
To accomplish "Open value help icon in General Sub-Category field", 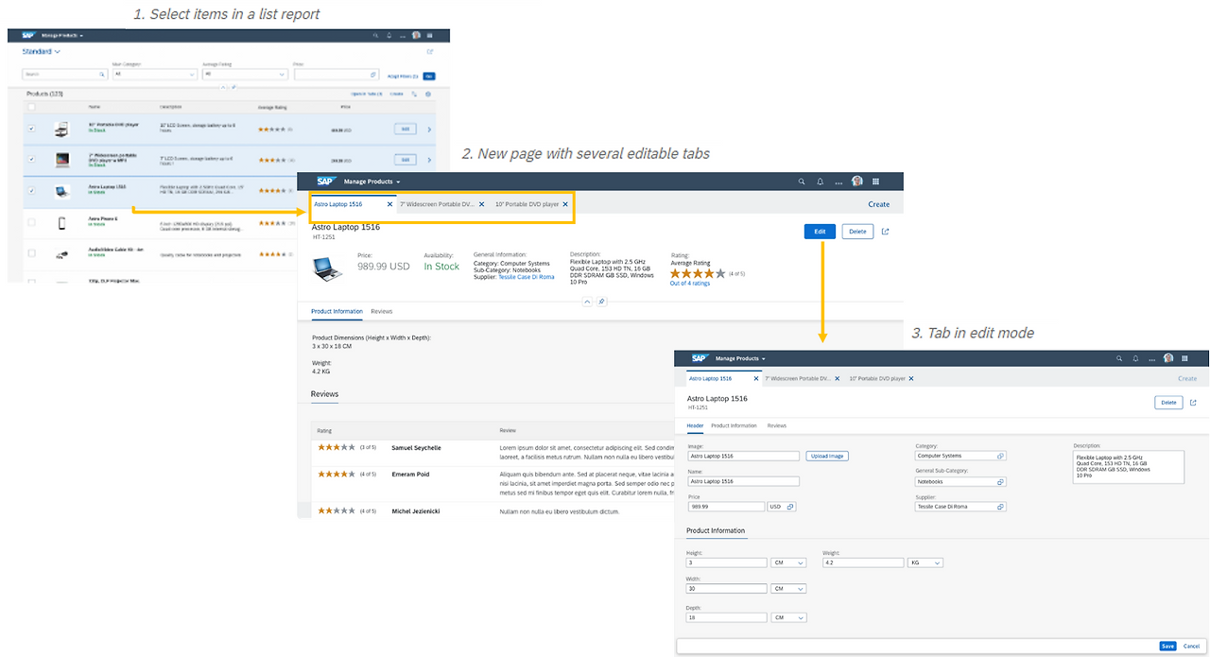I will [x=1001, y=481].
